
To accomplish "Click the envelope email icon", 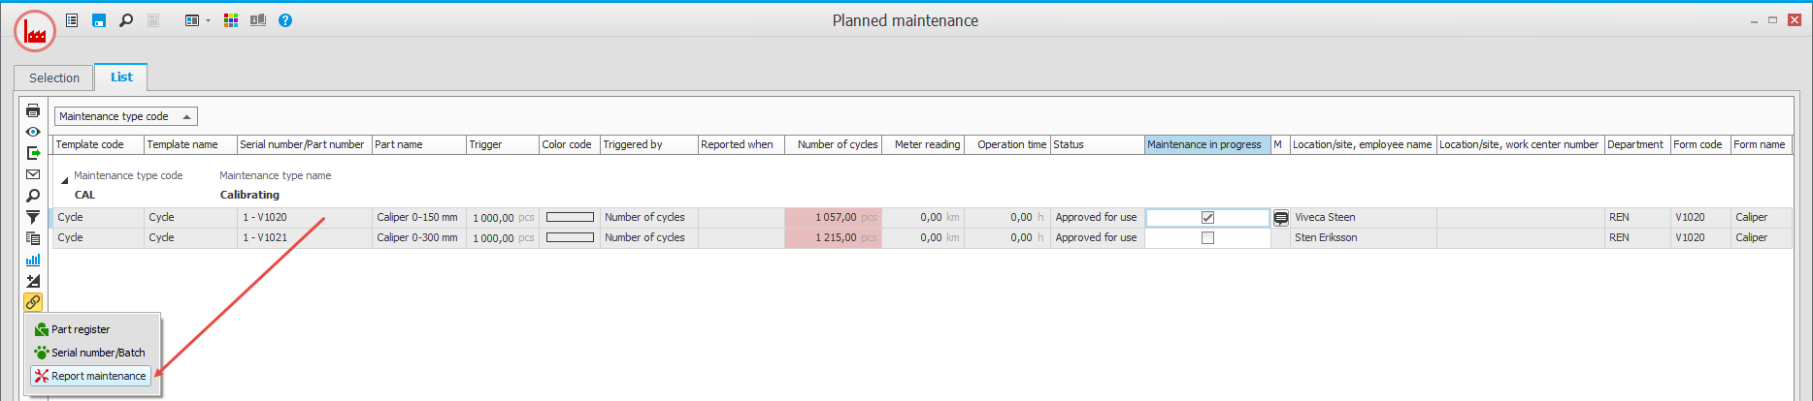I will click(33, 174).
